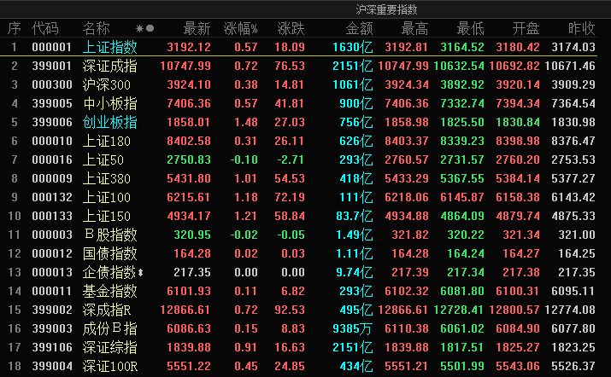Click change percentage 1.48
611x377 pixels.
click(246, 122)
